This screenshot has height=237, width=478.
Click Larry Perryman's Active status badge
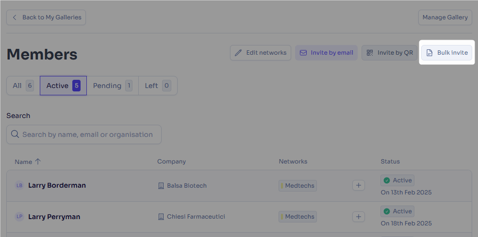[397, 211]
